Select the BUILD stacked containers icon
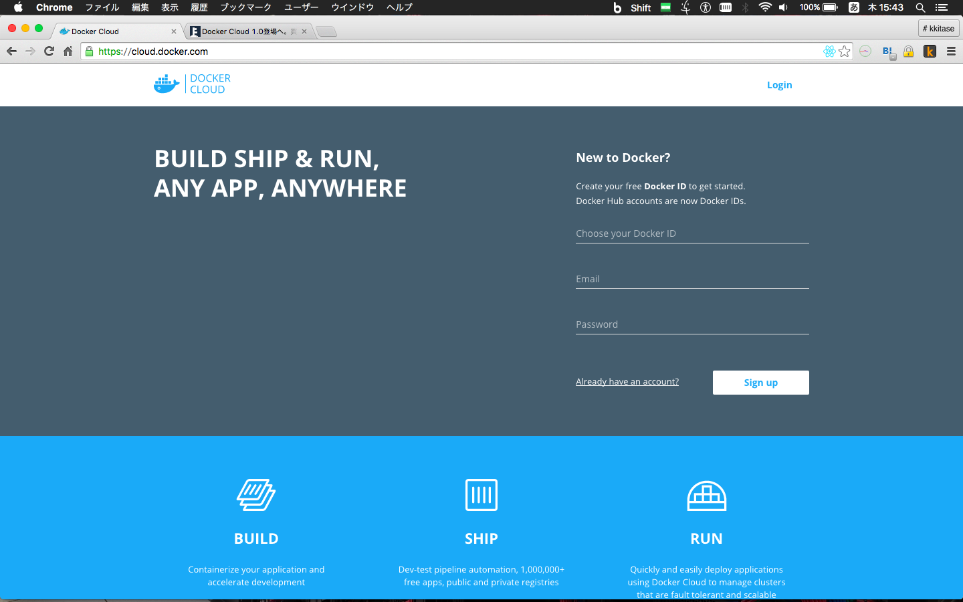 point(256,495)
